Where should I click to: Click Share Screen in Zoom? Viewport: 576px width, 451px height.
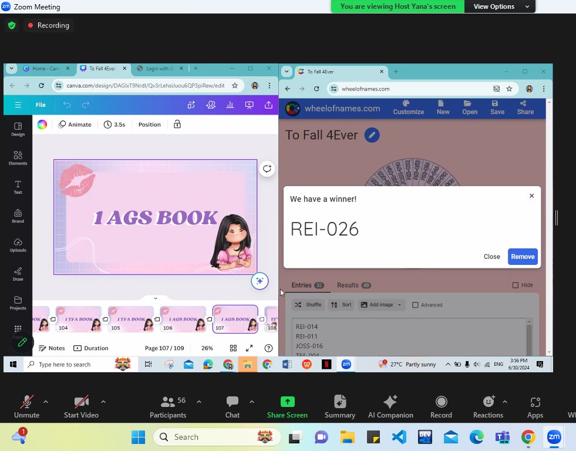[x=287, y=406]
